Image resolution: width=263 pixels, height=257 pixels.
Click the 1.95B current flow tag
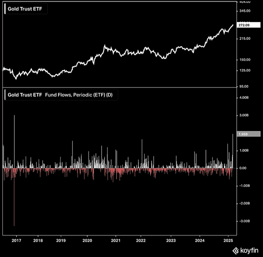click(249, 134)
